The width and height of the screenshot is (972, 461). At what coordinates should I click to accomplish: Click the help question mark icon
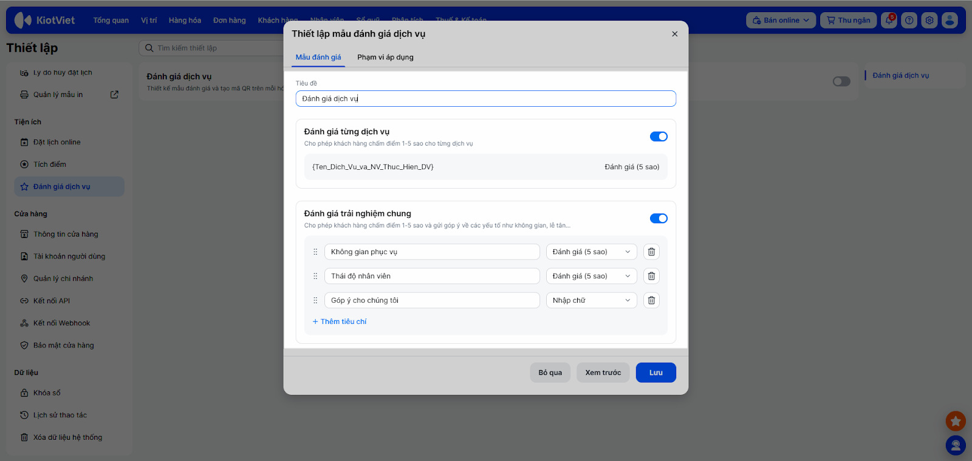pos(909,20)
